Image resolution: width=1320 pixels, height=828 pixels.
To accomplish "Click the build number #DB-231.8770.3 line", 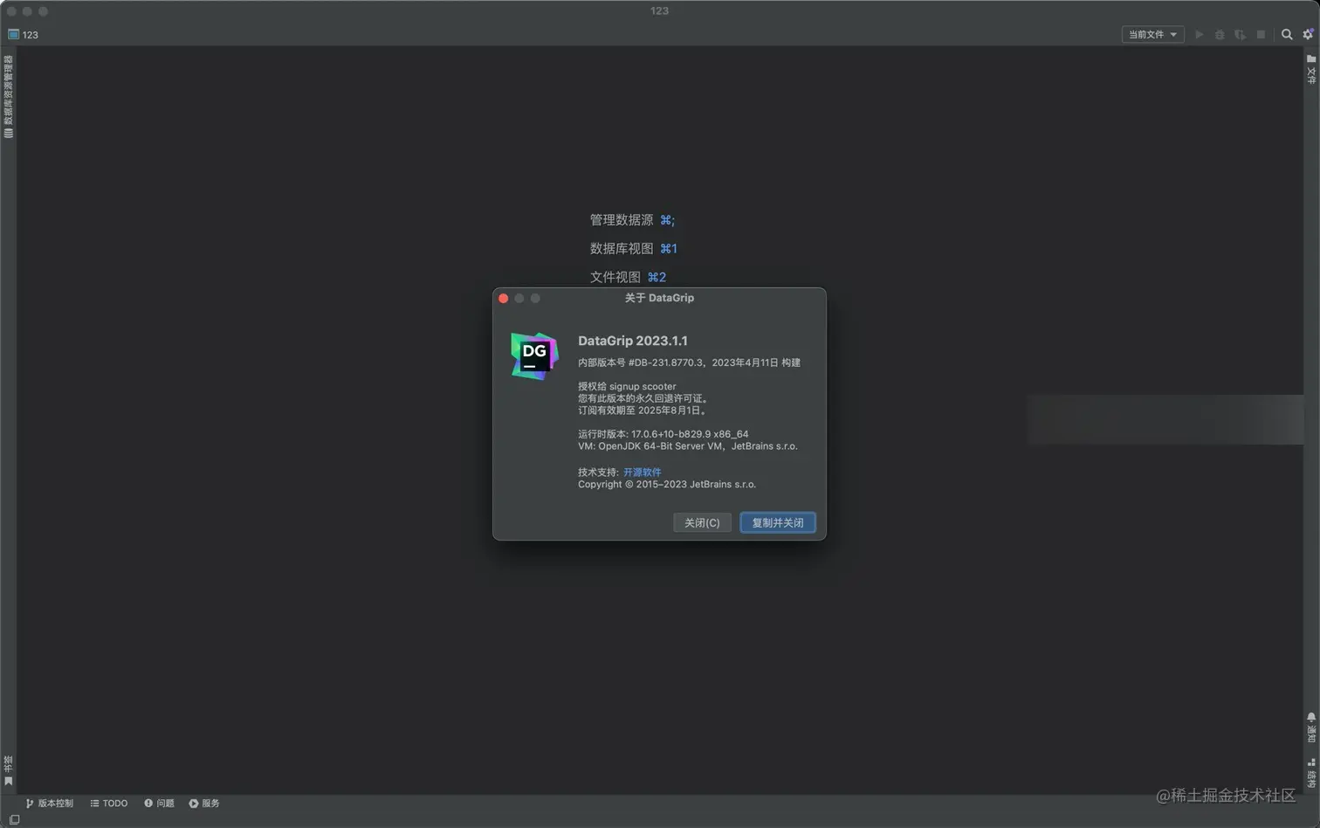I will (689, 362).
